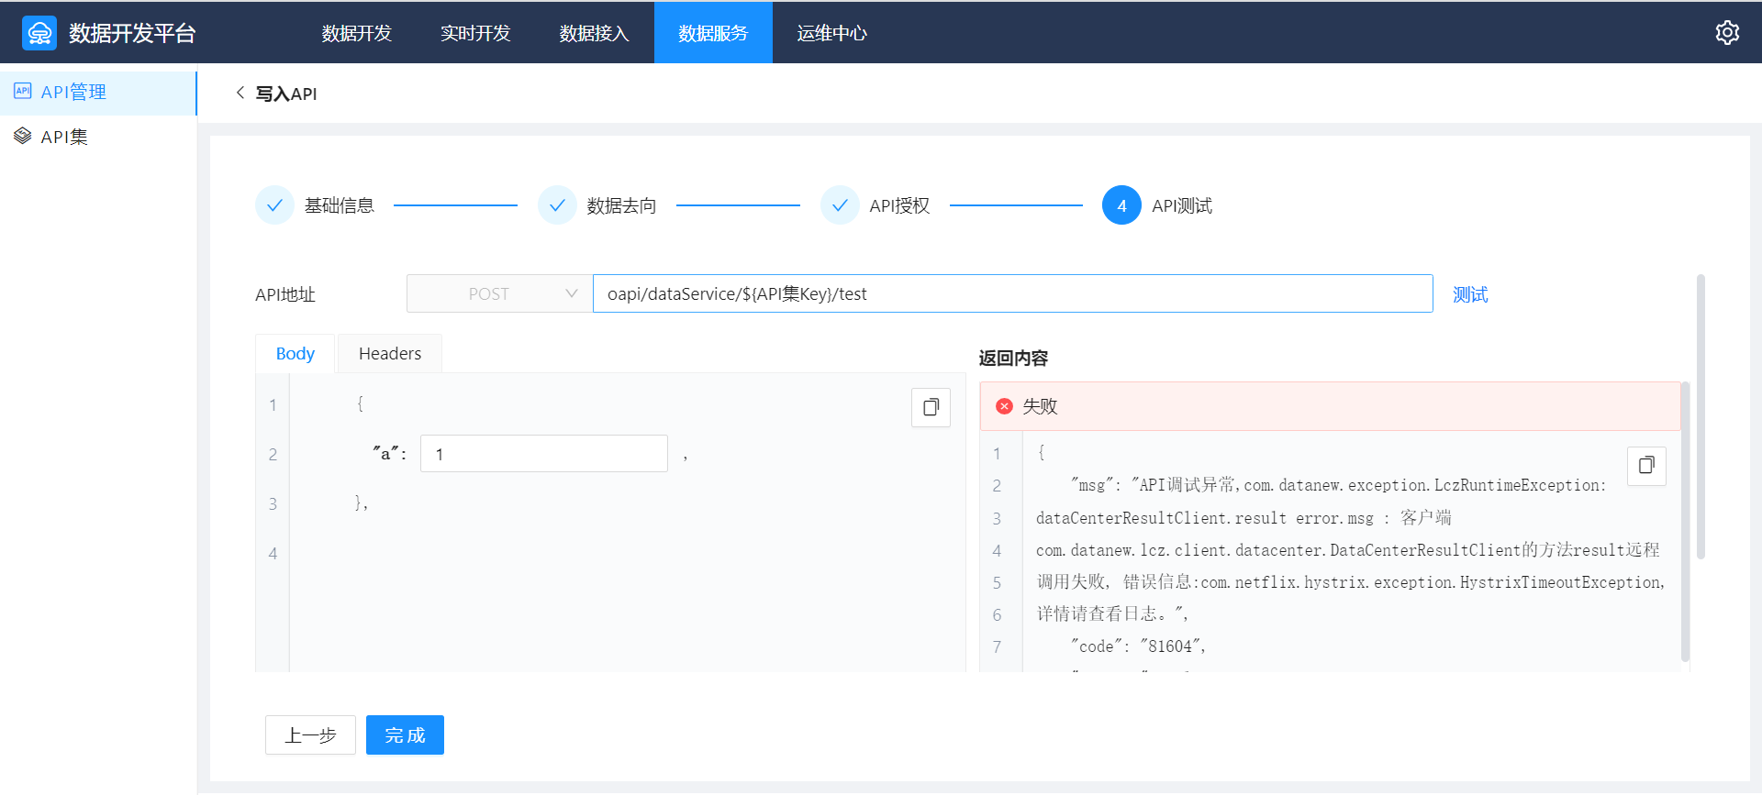Copy the returned response content
This screenshot has height=795, width=1762.
pyautogui.click(x=1646, y=466)
